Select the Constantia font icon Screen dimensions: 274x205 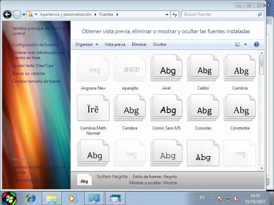240,108
